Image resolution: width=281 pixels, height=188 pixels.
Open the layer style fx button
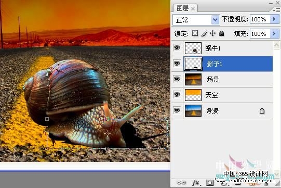point(196,183)
